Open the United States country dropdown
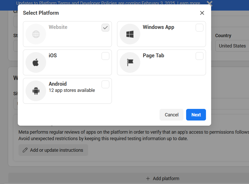This screenshot has height=184, width=249. [232, 46]
